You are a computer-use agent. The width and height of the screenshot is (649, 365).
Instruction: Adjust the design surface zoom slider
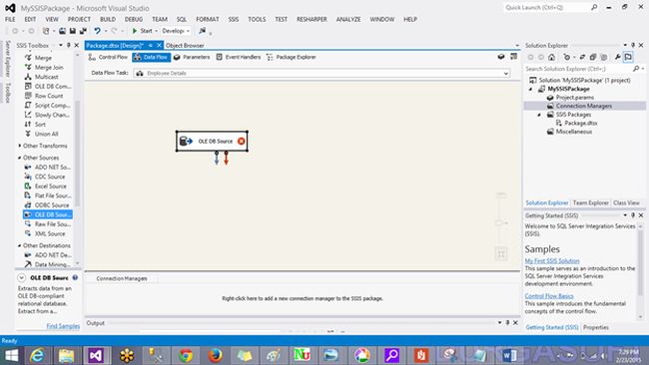point(500,222)
